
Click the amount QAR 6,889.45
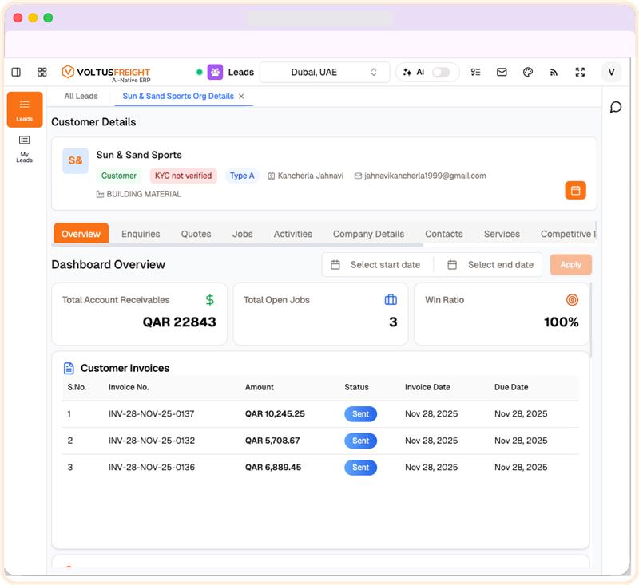[x=273, y=468]
